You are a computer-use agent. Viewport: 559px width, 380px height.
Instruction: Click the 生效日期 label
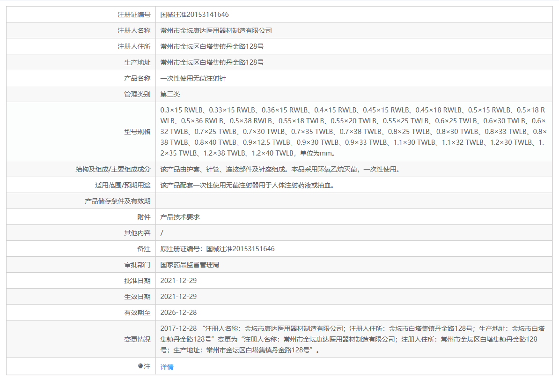tap(137, 297)
